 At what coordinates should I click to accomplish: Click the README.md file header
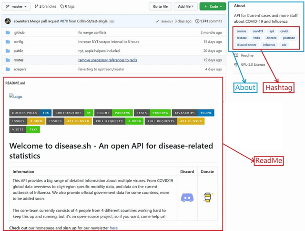coord(15,83)
